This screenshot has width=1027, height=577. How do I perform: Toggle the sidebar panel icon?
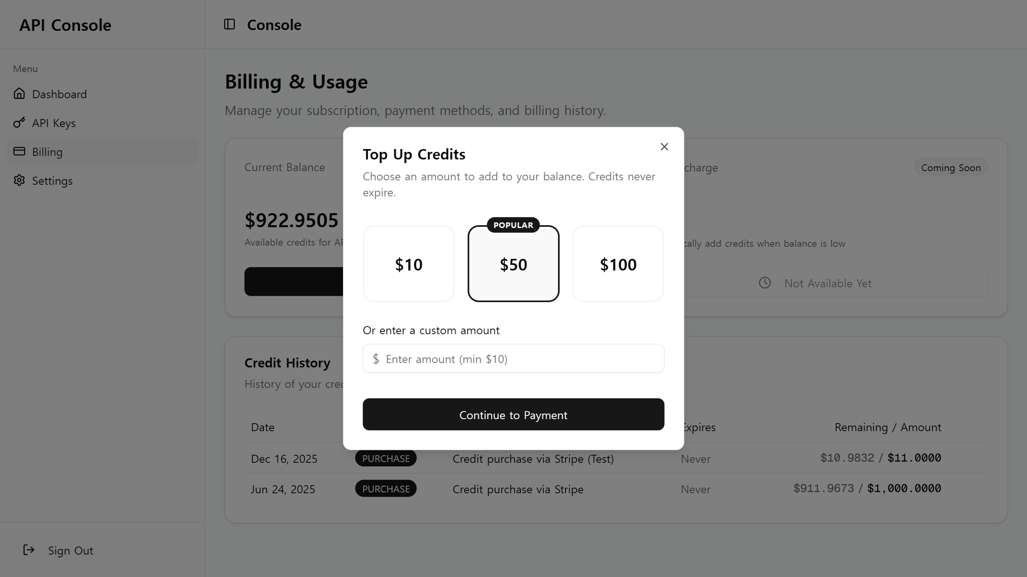229,24
